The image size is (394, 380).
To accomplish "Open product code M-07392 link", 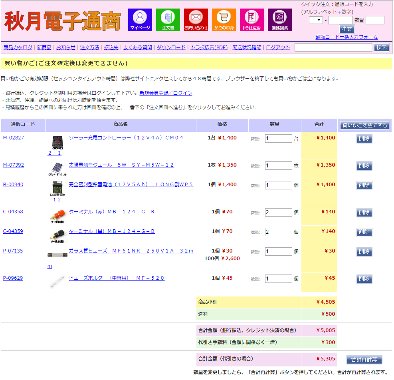I will coord(14,165).
